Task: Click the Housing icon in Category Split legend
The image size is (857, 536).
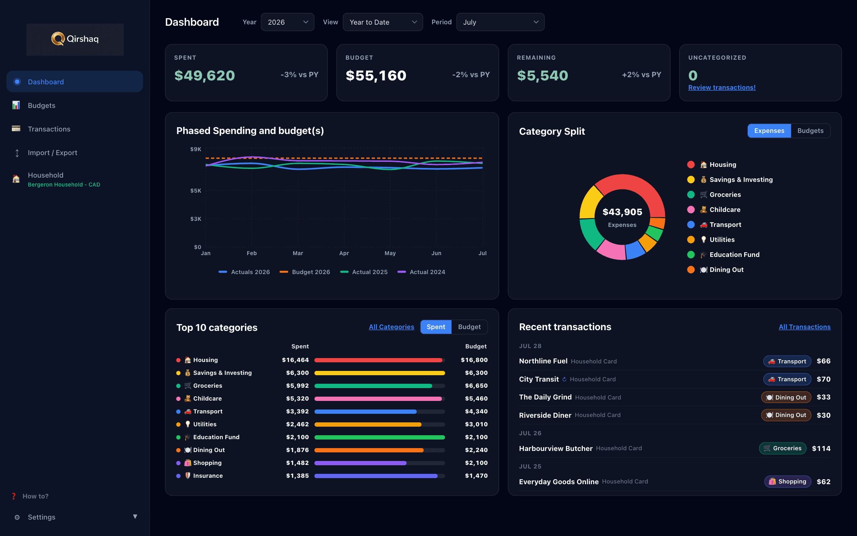Action: click(703, 164)
